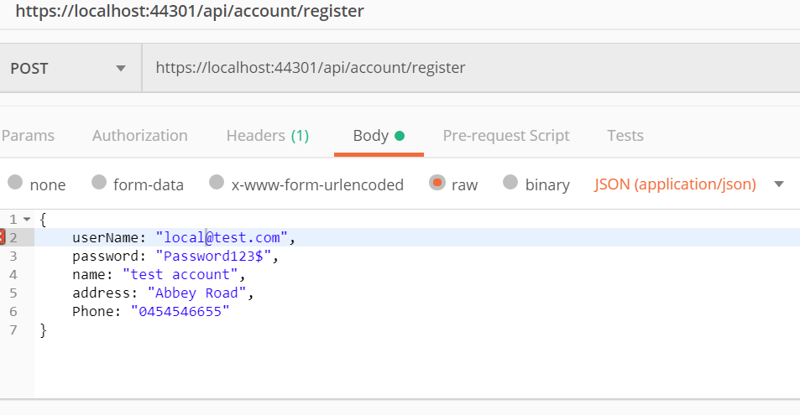Screen dimensions: 800x415
Task: Select the raw body radio button
Action: click(x=437, y=184)
